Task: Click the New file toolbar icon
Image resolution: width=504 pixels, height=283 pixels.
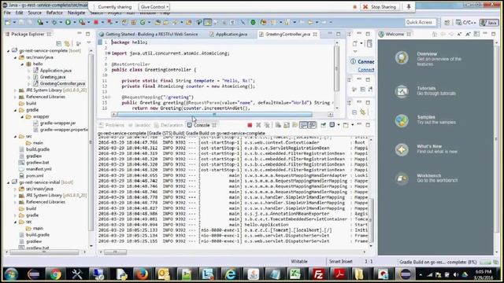Action: point(8,22)
